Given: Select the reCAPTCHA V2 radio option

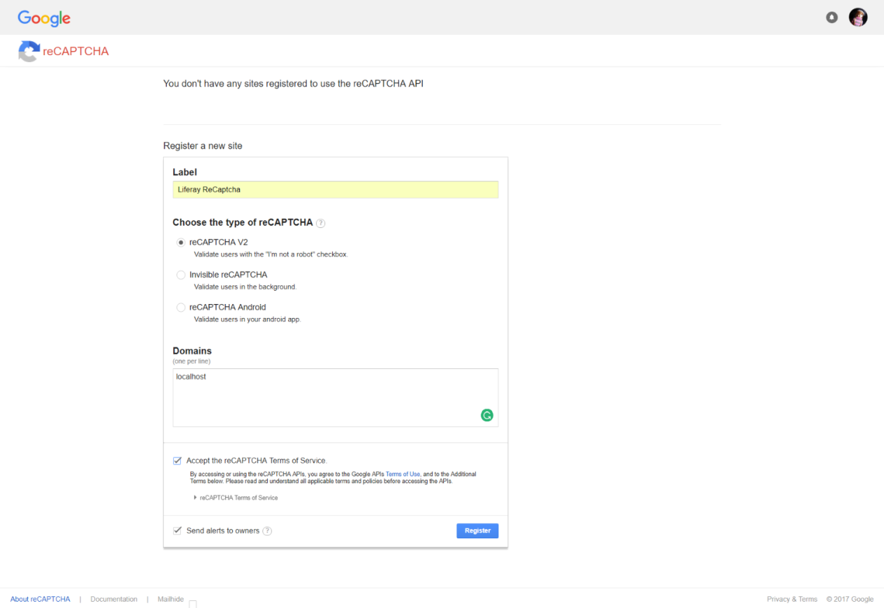Looking at the screenshot, I should 181,243.
